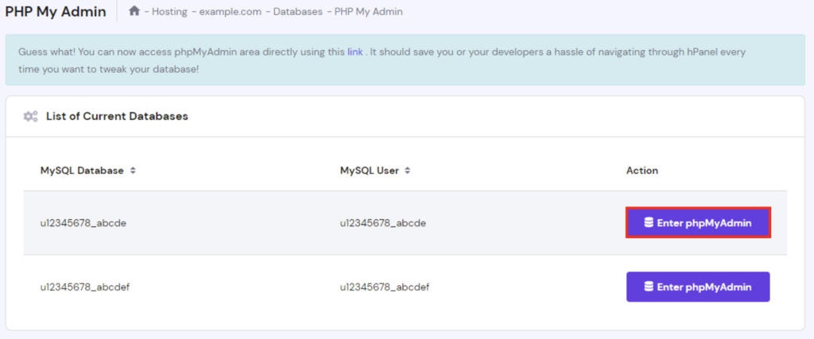814x339 pixels.
Task: Click the home icon in the breadcrumb
Action: click(134, 11)
